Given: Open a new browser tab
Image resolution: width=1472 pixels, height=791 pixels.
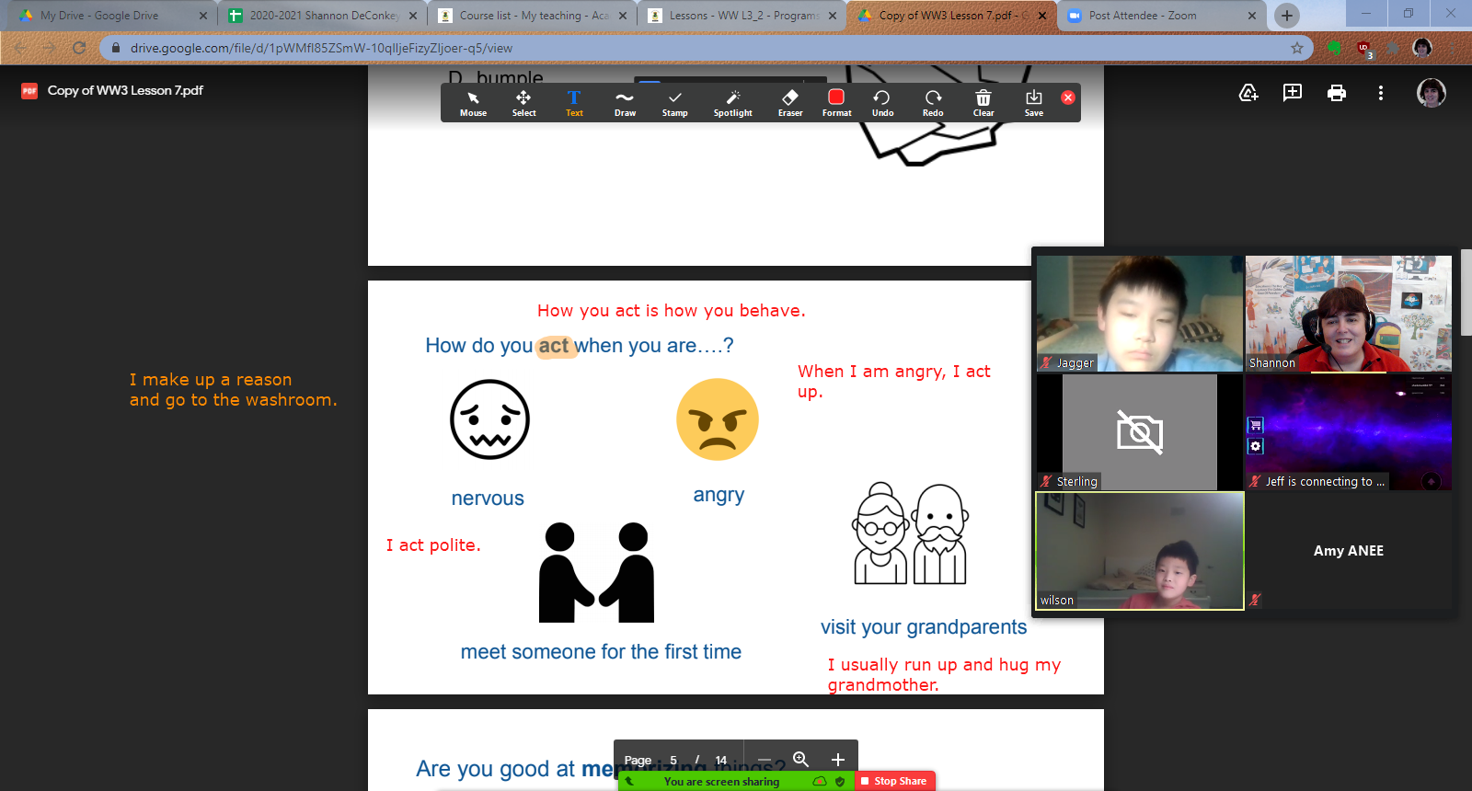Looking at the screenshot, I should click(x=1287, y=16).
